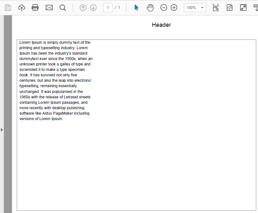Click Fit width scrolling icon
Viewport: 258px width, 213px height.
(x=216, y=8)
